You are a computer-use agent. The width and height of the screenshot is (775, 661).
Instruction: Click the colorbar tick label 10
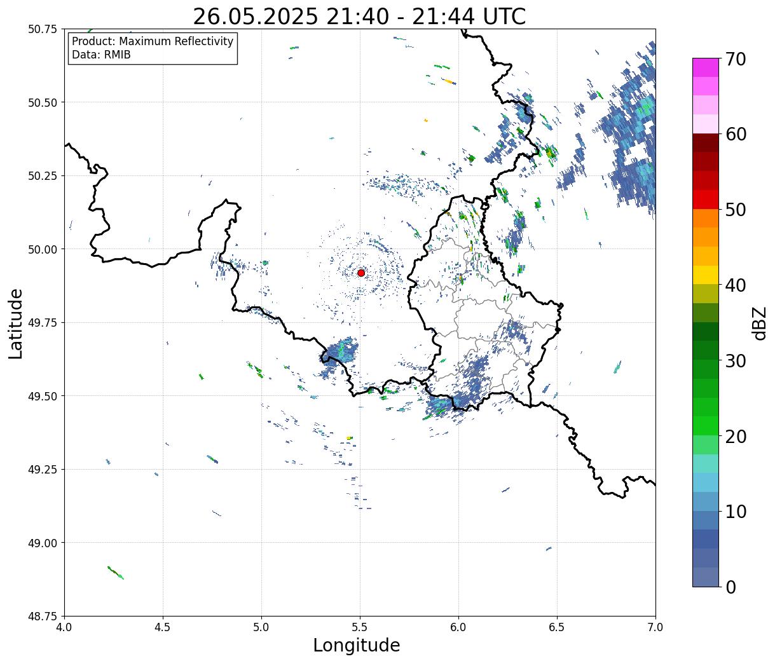(x=736, y=512)
